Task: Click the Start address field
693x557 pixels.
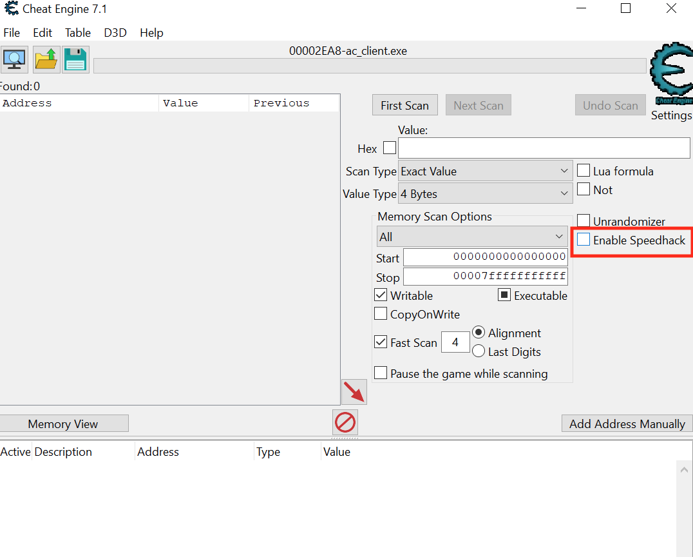Action: 485,257
